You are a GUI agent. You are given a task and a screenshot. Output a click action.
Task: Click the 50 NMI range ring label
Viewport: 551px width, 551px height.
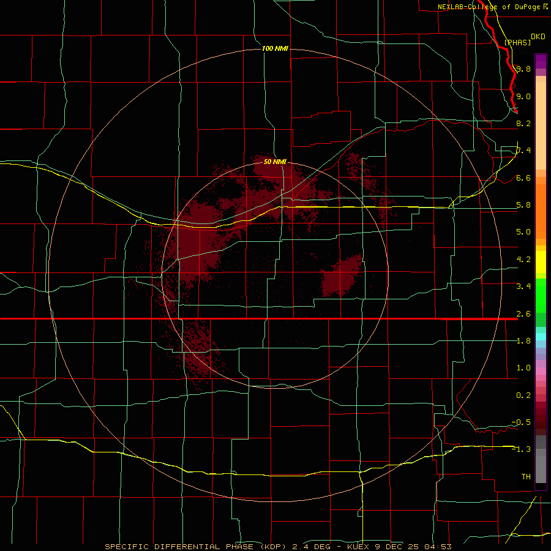coord(275,162)
